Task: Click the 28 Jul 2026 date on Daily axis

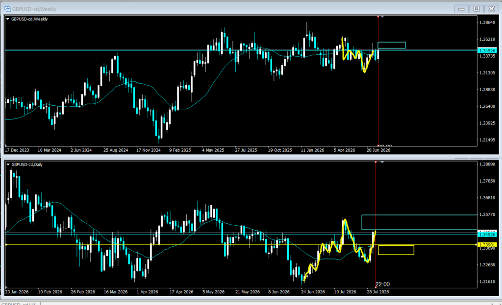Action: pyautogui.click(x=378, y=292)
